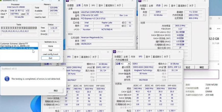Click LPCIO chip NCT6798D-R
The image size is (222, 112).
(107, 30)
